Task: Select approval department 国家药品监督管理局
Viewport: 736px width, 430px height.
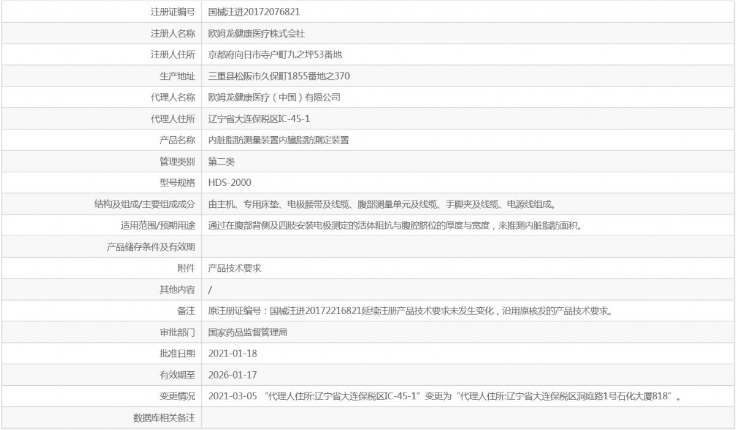Action: pyautogui.click(x=248, y=332)
